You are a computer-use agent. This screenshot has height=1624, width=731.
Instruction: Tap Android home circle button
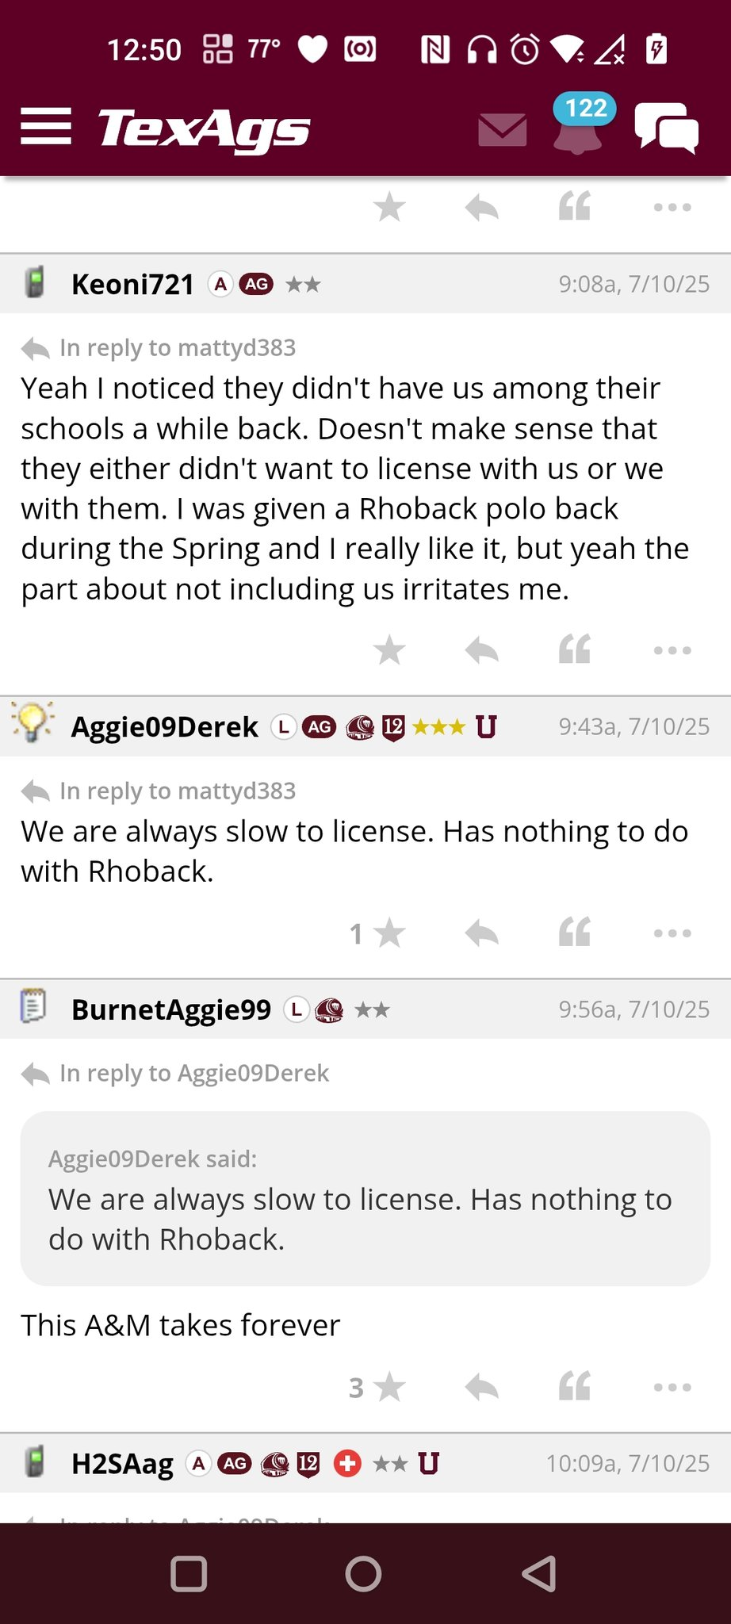tap(364, 1574)
